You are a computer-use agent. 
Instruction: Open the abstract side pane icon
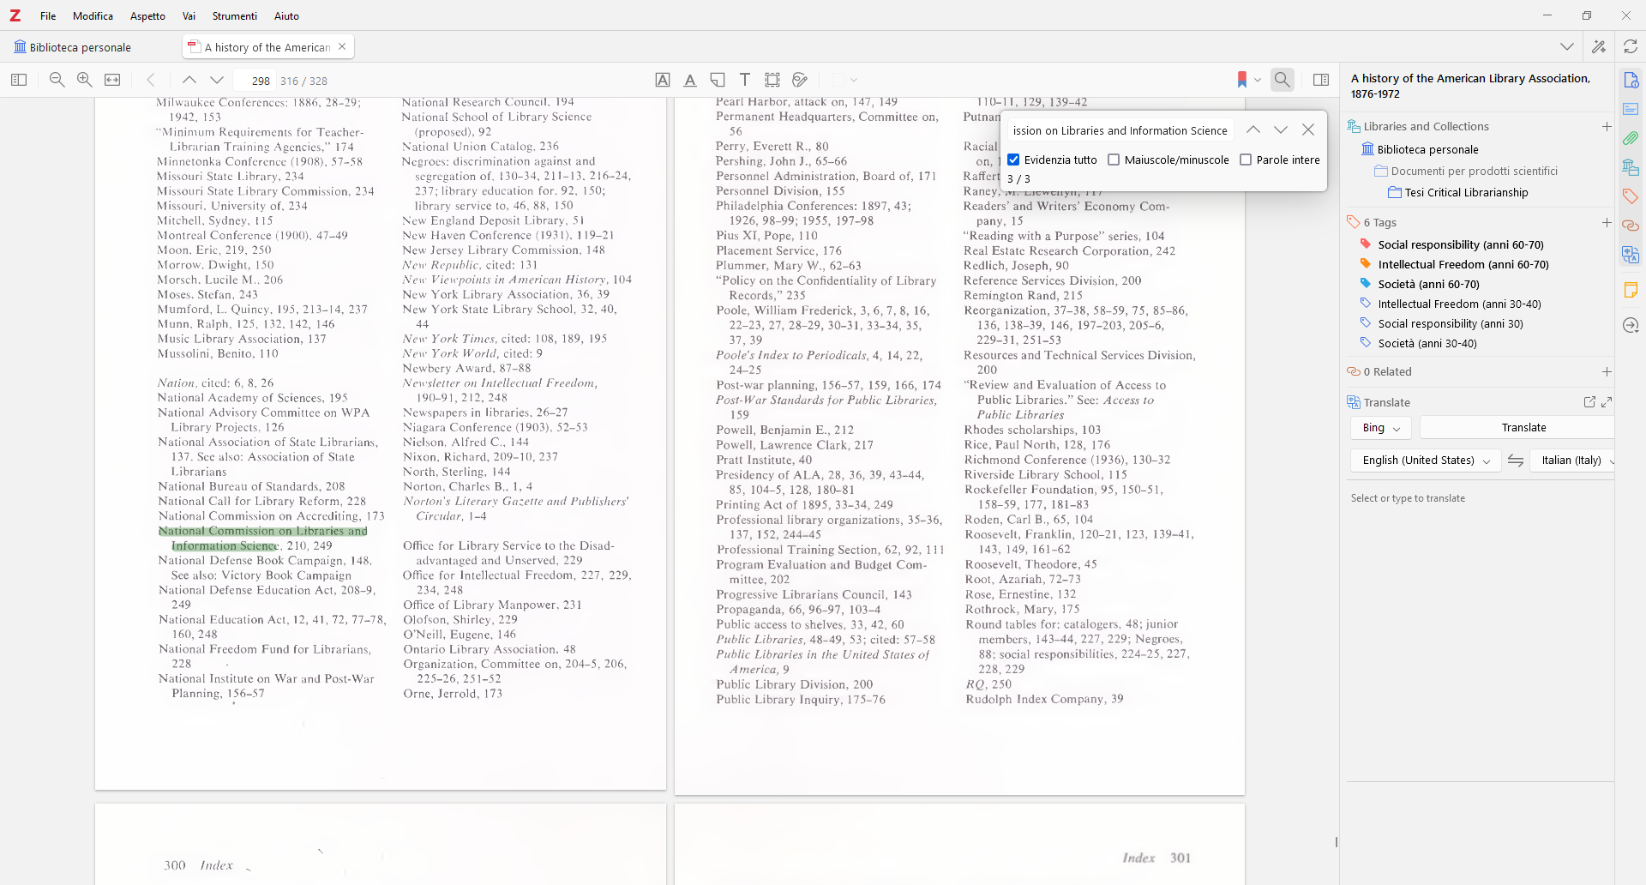(x=1631, y=109)
